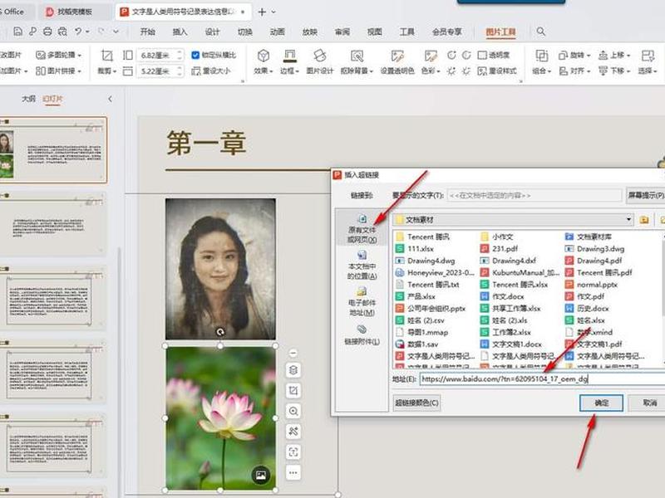This screenshot has height=498, width=665.
Task: Click the collapse minus icon in floating toolbar
Action: [293, 352]
